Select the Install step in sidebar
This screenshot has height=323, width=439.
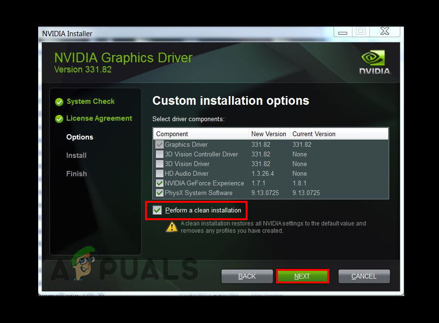76,155
